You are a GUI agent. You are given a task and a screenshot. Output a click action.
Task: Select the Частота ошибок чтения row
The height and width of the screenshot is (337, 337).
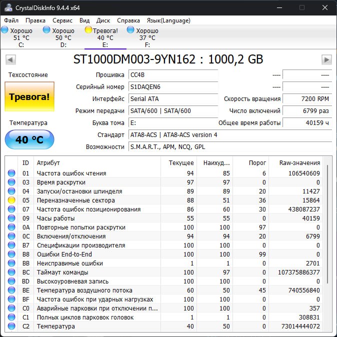tap(164, 173)
